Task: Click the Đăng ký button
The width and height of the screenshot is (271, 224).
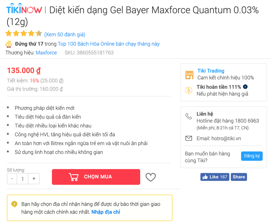Action: pos(252,156)
